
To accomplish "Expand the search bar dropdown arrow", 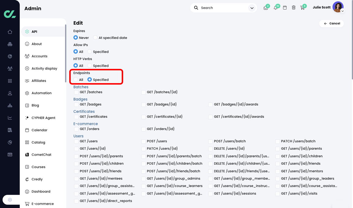I will pos(252,7).
